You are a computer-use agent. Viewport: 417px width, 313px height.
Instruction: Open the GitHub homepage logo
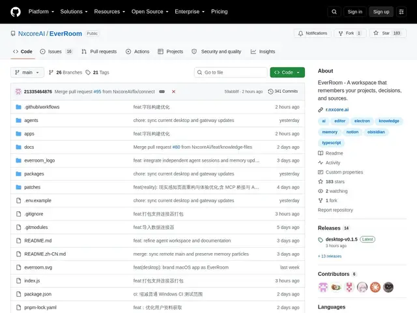coord(16,12)
